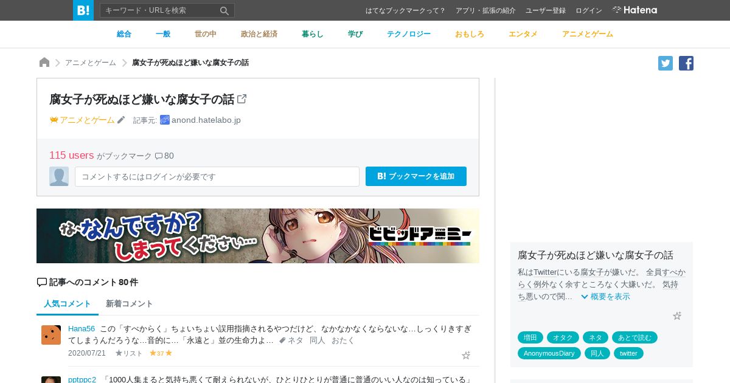
Task: Click the 2020/07/21 comment date
Action: [x=87, y=353]
